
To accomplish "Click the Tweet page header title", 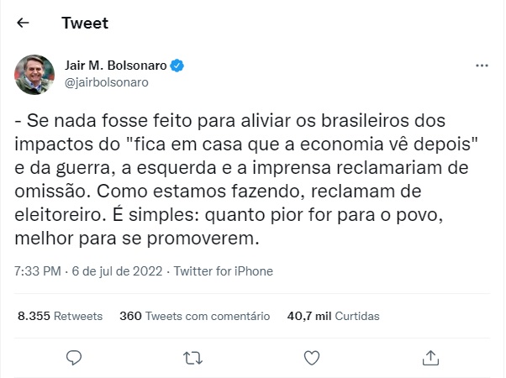I will (x=84, y=24).
